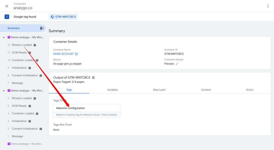Click the icon beside event 8 Consent Initialization
This screenshot has height=150, width=274.
tap(41, 76)
